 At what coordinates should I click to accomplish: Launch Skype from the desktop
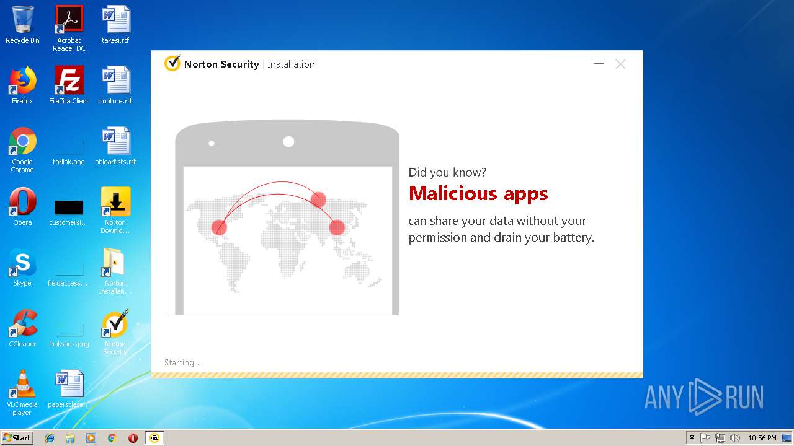tap(22, 268)
